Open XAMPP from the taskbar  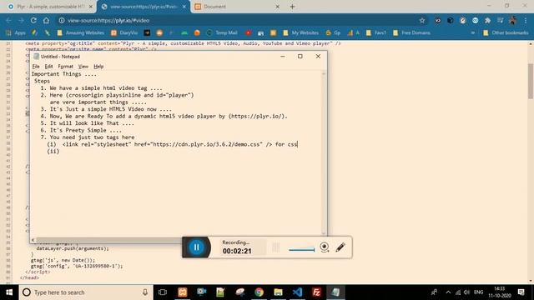coord(183,292)
